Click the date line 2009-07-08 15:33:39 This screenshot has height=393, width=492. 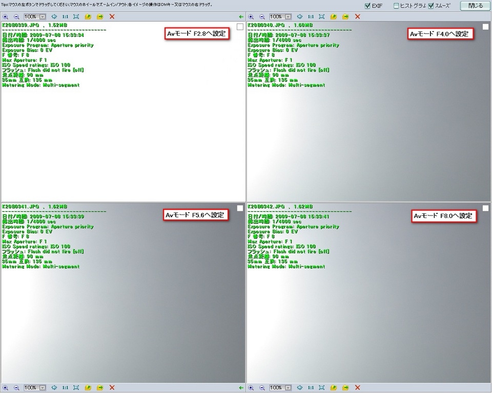(x=43, y=216)
